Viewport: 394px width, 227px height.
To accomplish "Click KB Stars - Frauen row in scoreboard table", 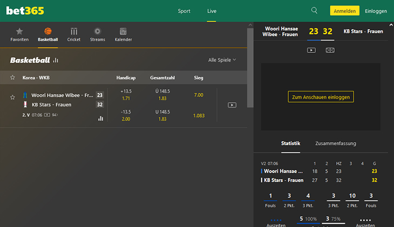I will (x=319, y=180).
